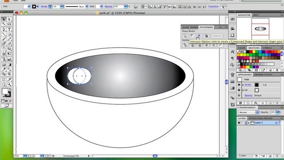The height and width of the screenshot is (160, 284).
Task: Select the Eraser tool
Action: (9, 44)
